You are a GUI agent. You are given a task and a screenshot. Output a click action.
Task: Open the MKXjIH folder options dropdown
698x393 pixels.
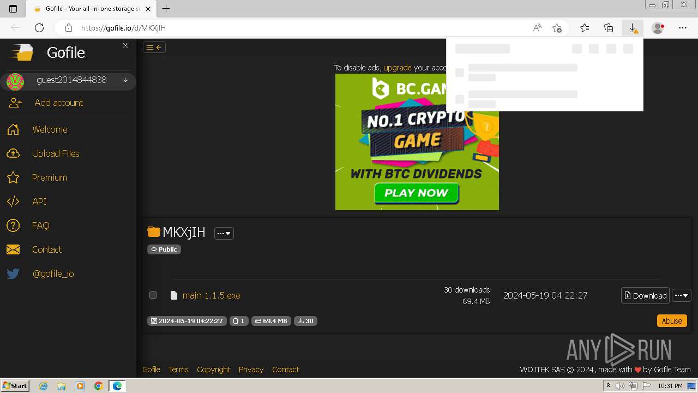point(224,233)
